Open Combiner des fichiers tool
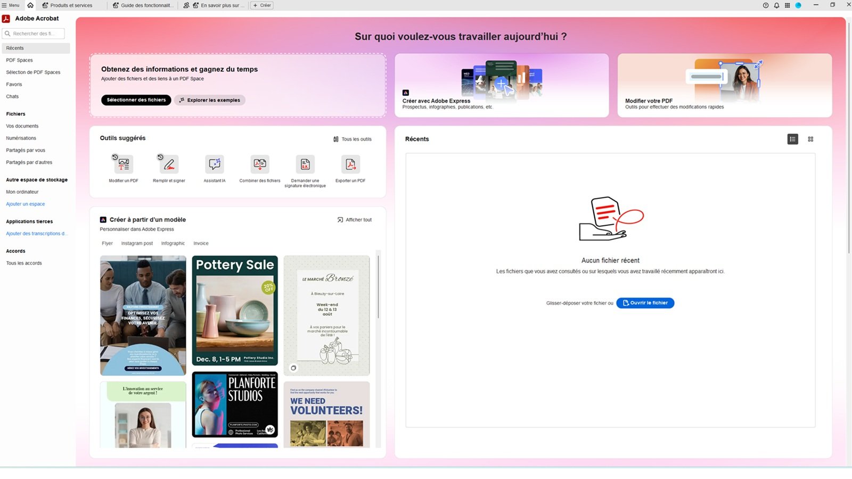 point(260,164)
